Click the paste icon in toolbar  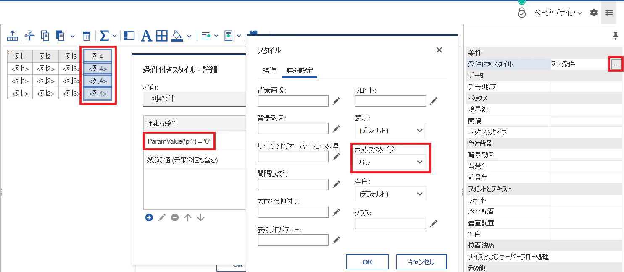pos(61,36)
